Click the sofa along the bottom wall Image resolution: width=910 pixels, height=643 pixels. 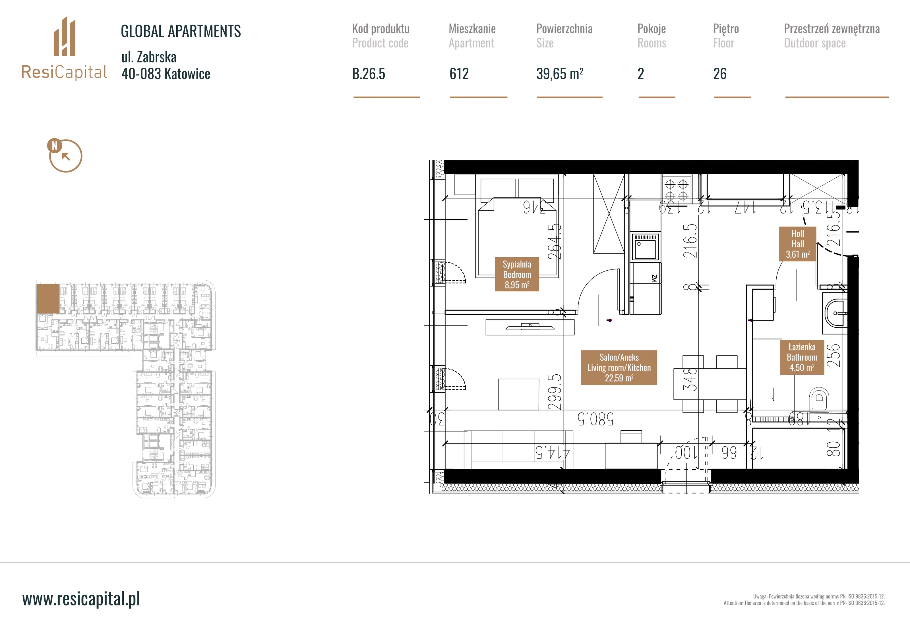[x=518, y=450]
